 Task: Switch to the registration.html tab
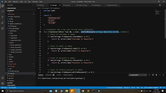click(x=112, y=5)
